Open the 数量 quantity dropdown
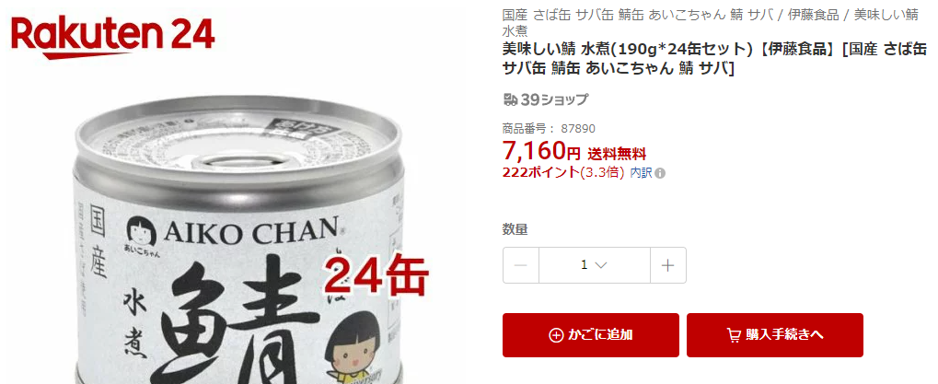This screenshot has width=938, height=384. point(594,265)
